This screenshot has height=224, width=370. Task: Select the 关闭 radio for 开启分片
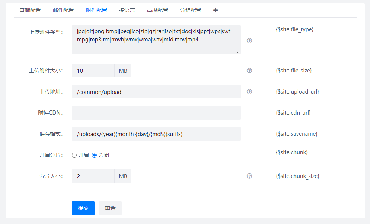(x=95, y=155)
